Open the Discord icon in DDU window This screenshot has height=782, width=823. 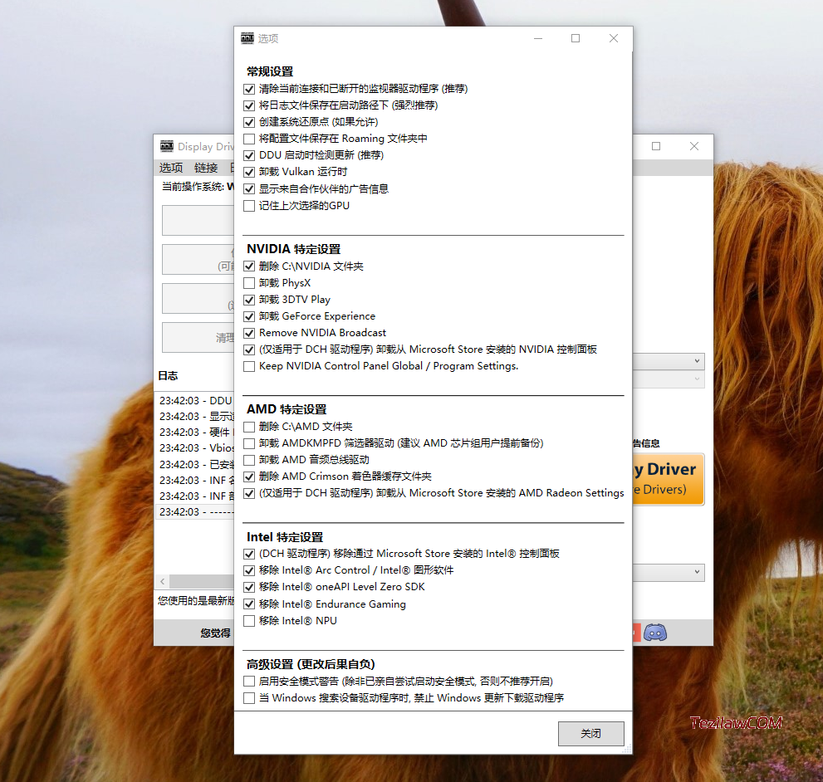click(655, 633)
